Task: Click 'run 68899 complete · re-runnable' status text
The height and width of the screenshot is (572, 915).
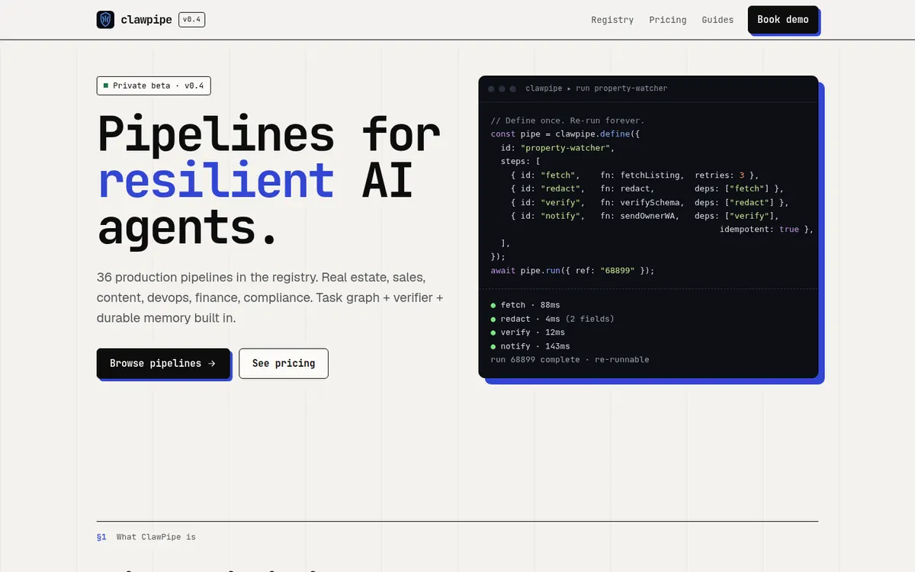Action: [x=570, y=360]
